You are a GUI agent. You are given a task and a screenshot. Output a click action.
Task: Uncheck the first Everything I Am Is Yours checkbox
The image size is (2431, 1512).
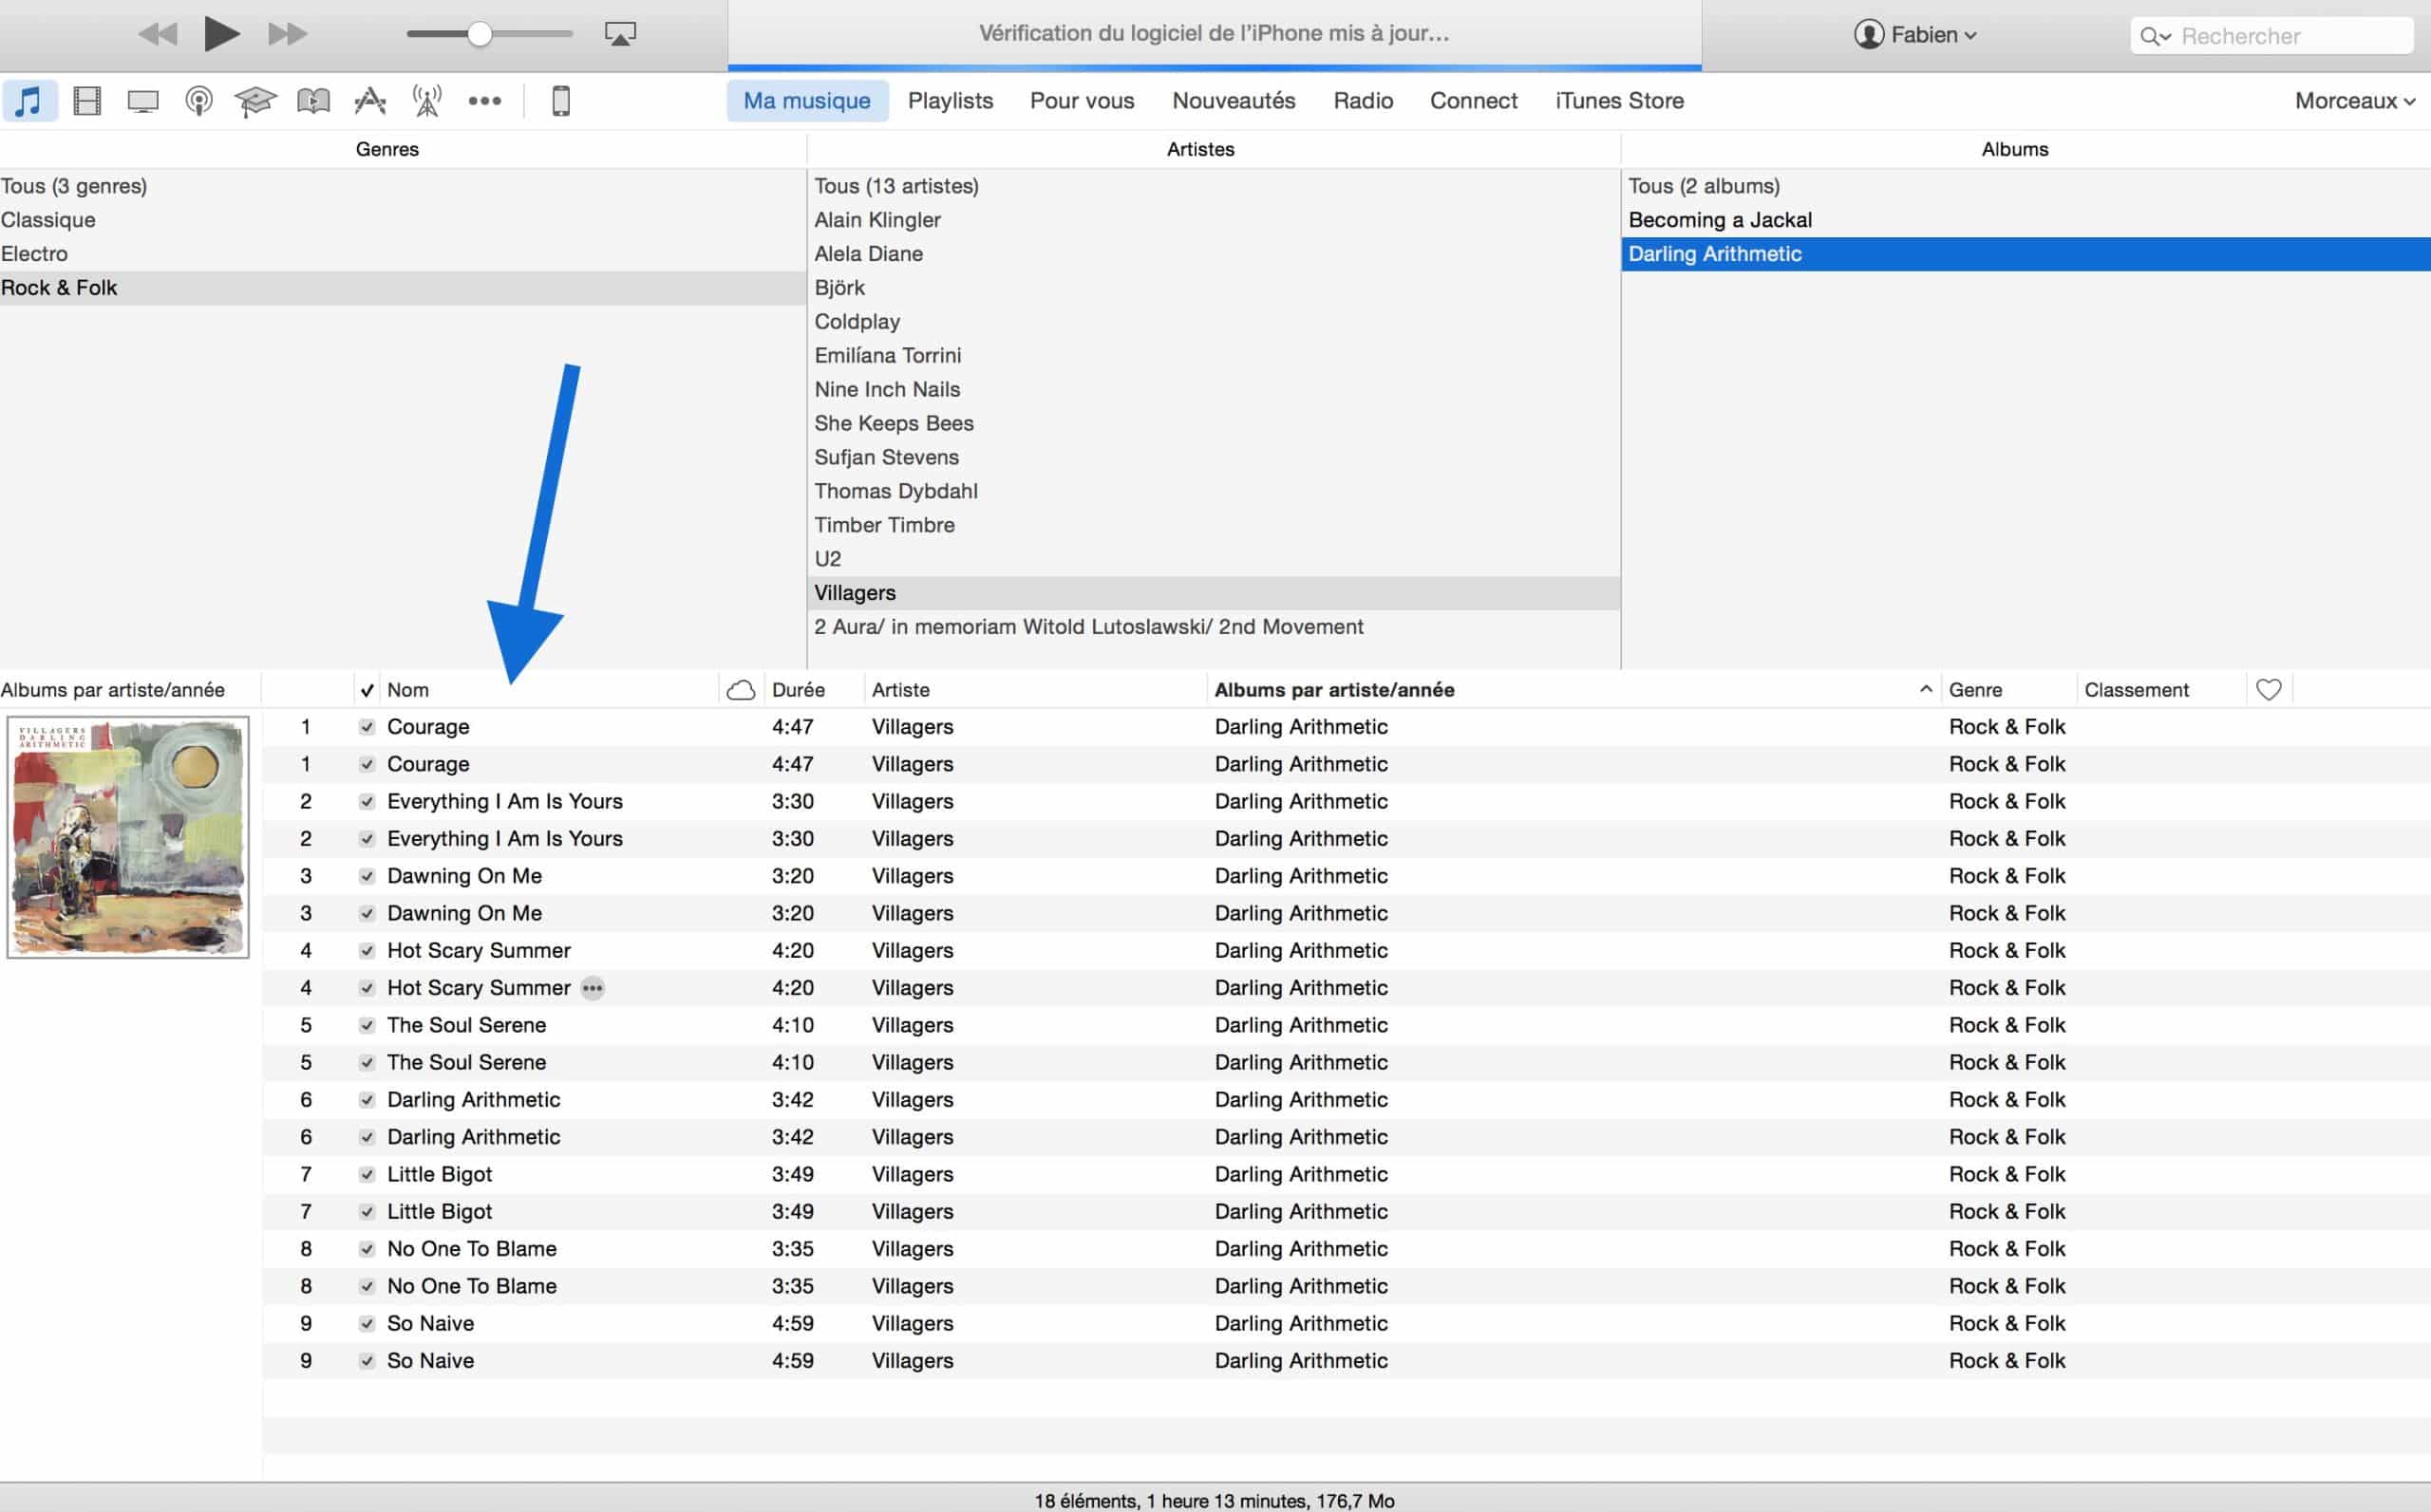(367, 802)
